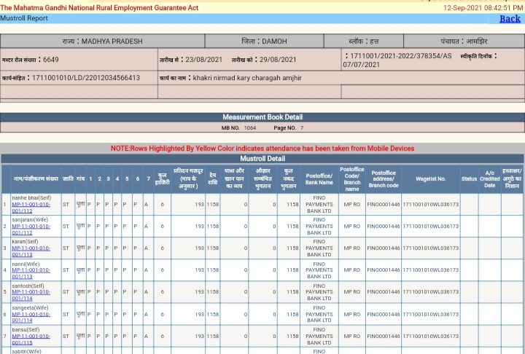Select the name sangeeta(Wife)
This screenshot has width=525, height=354.
pyautogui.click(x=30, y=308)
